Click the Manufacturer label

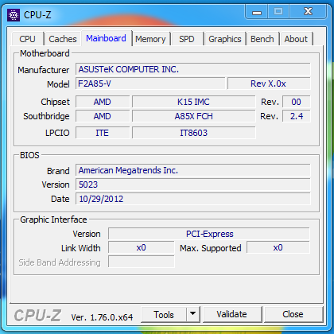pyautogui.click(x=44, y=70)
